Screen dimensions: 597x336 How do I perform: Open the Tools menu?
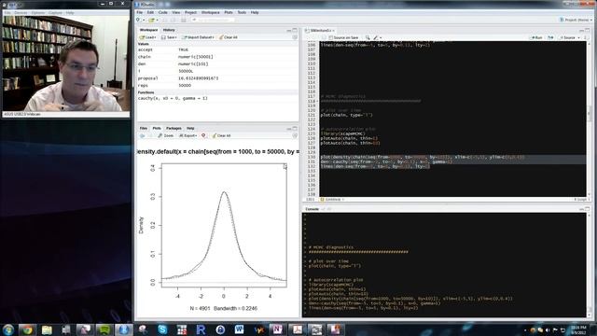click(242, 12)
